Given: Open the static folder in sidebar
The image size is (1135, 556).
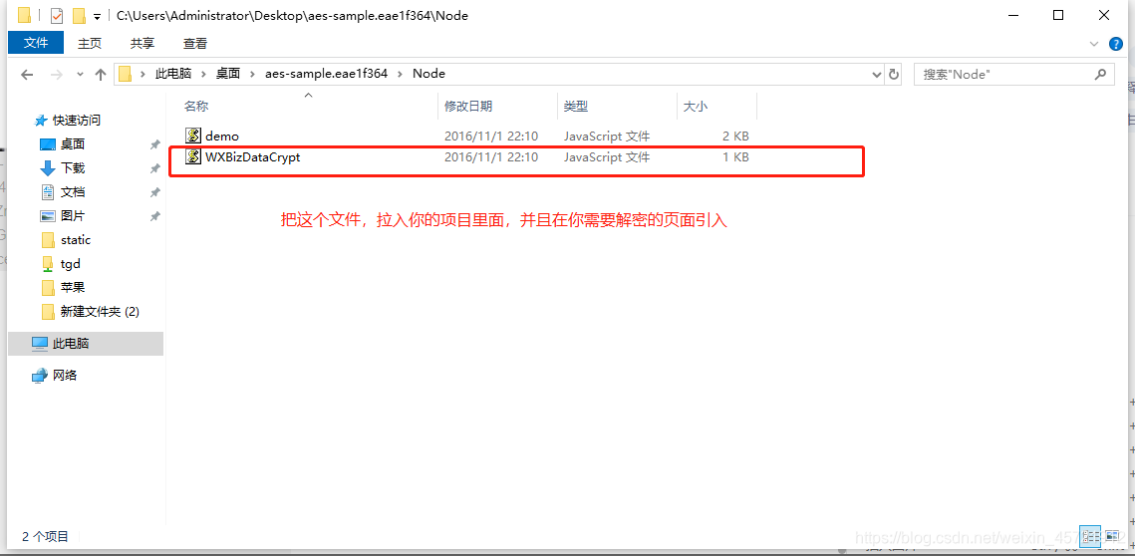Looking at the screenshot, I should [76, 239].
